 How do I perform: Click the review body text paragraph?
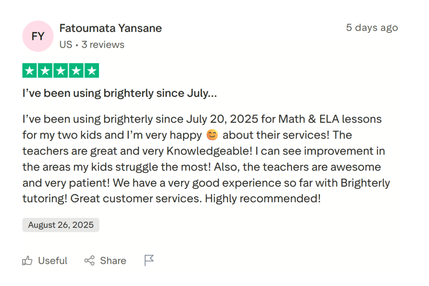[205, 159]
